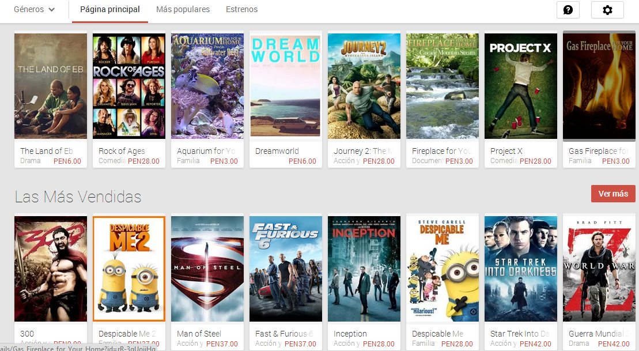Open the Las Más Vendidas section heading
Viewport: 639px width, 351px height.
(78, 197)
